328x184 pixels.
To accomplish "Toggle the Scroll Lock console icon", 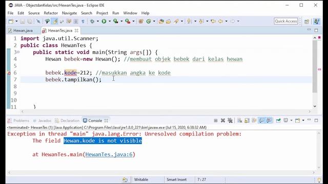I will point(247,121).
